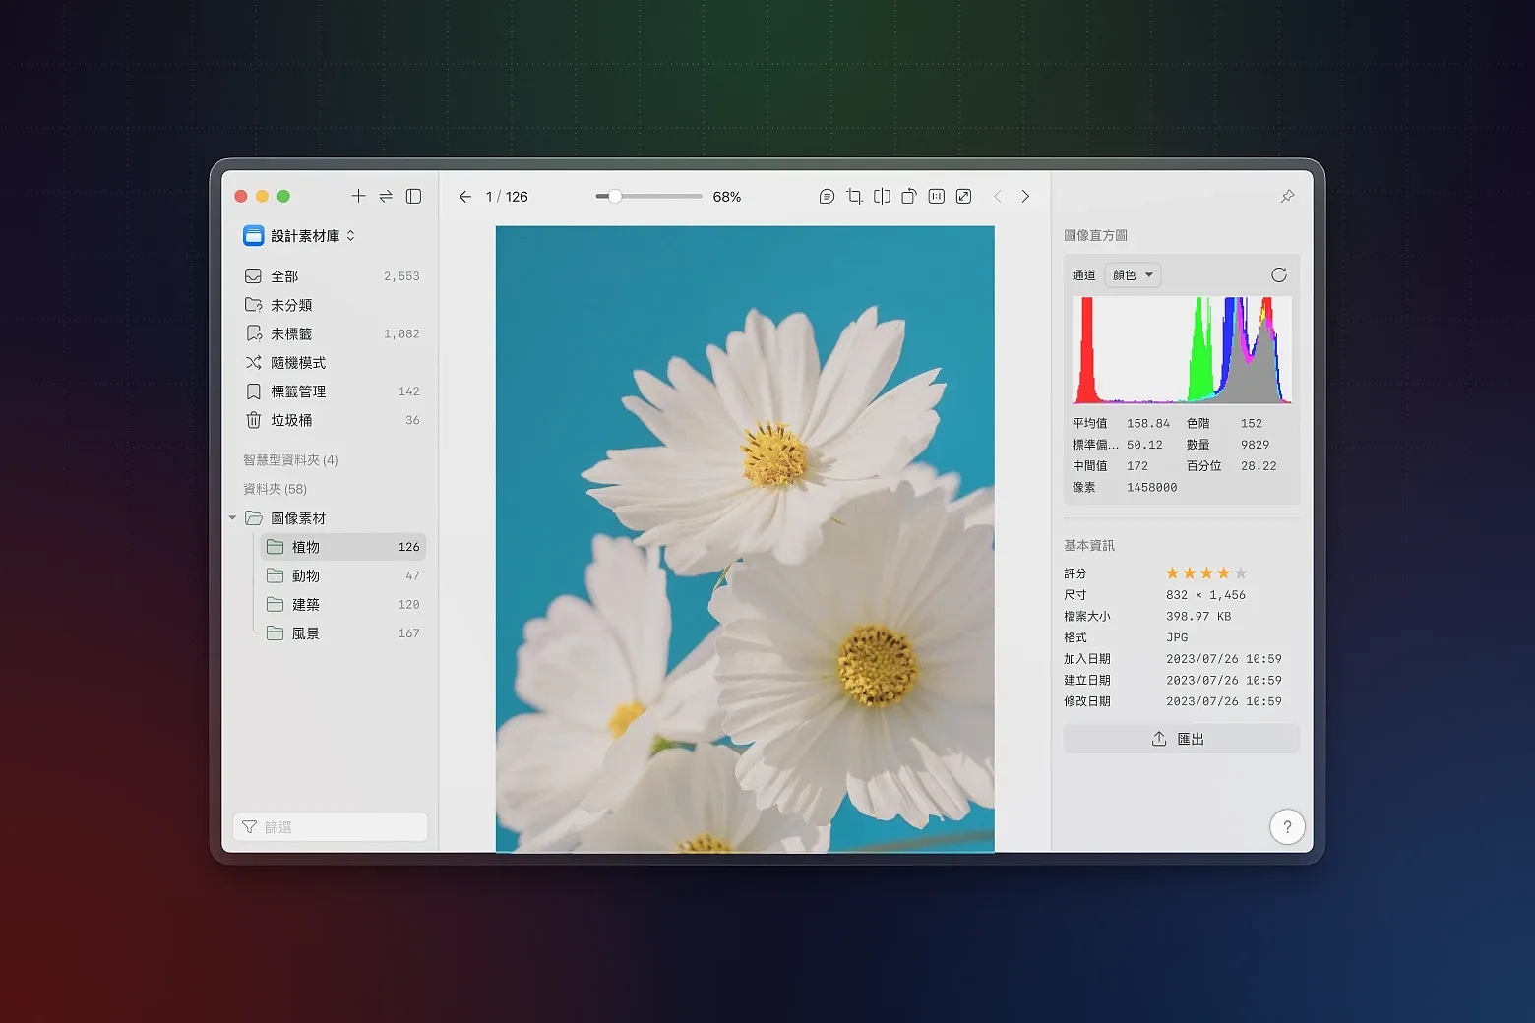Click the 匯出 export button

[1181, 739]
